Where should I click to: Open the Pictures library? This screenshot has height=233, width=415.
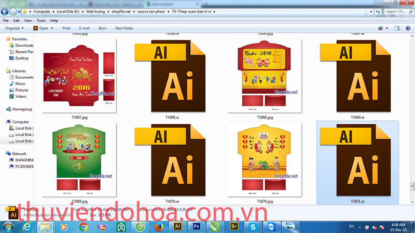pos(19,90)
